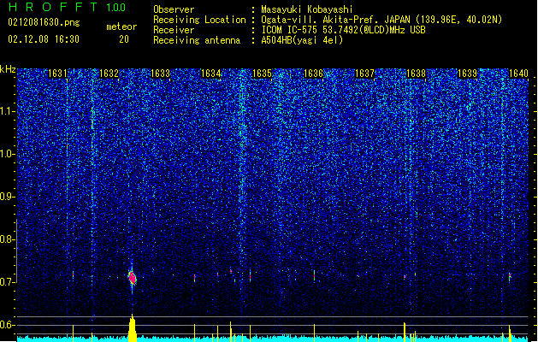
Task: Select observer name Masayuki Kobayashi
Action: pyautogui.click(x=307, y=9)
